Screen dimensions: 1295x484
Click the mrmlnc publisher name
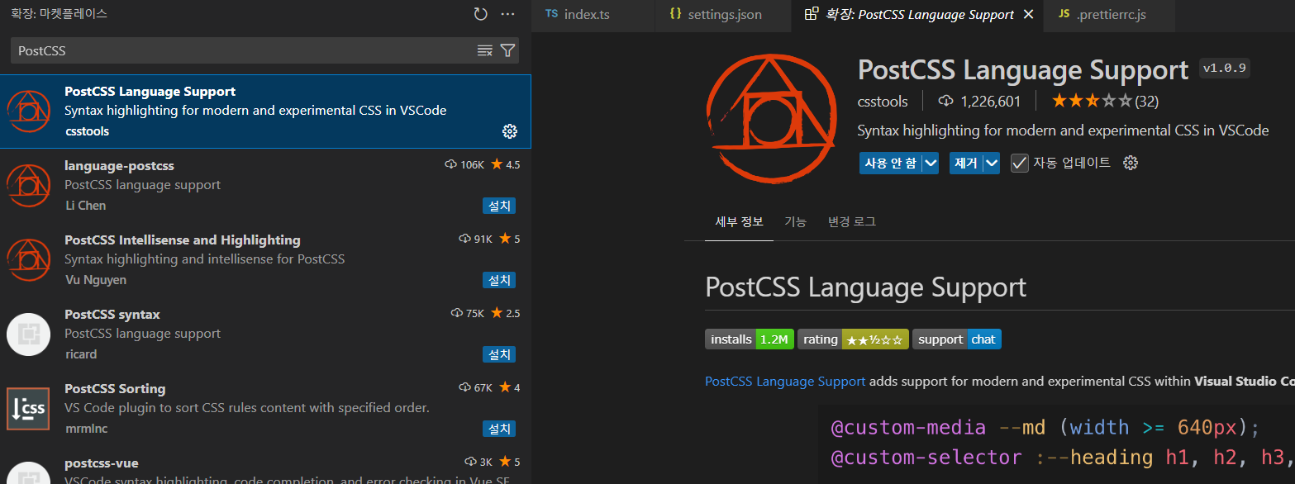tap(86, 429)
